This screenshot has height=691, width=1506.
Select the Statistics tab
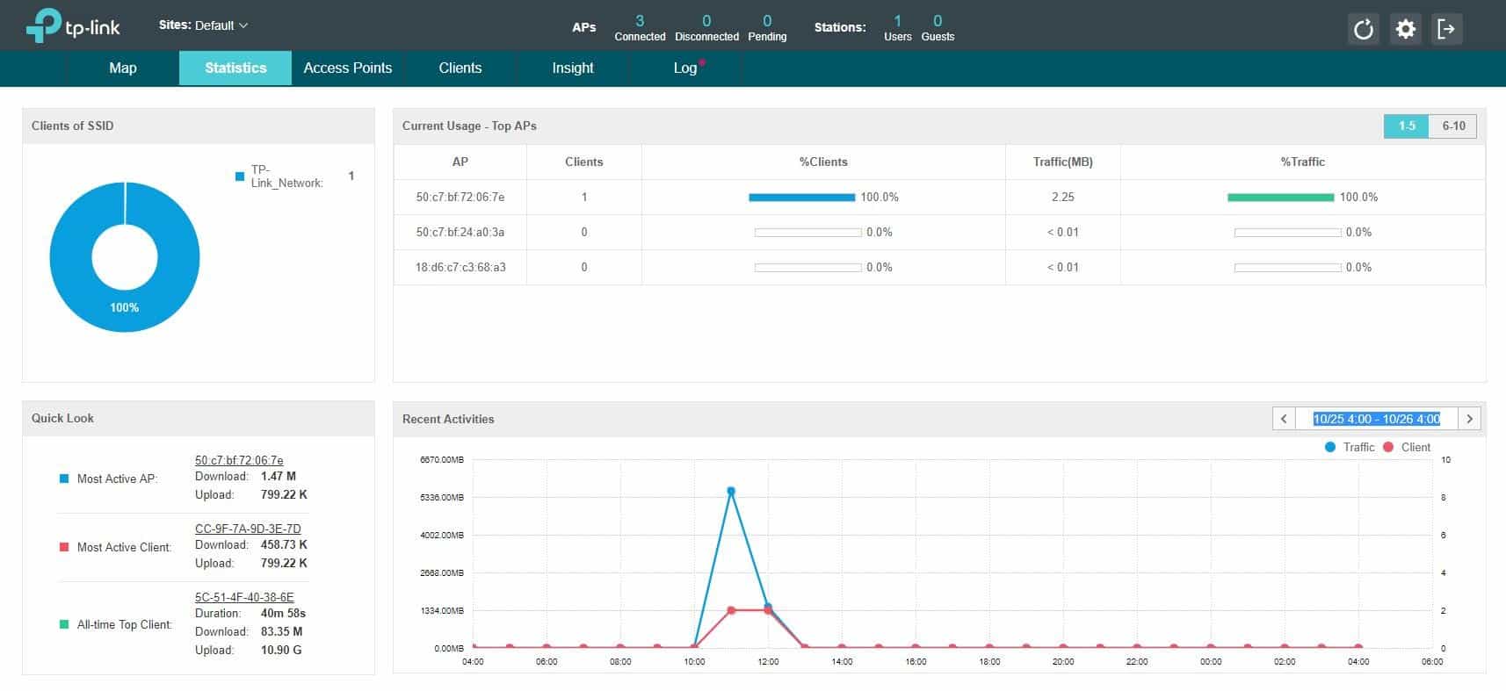pyautogui.click(x=235, y=68)
